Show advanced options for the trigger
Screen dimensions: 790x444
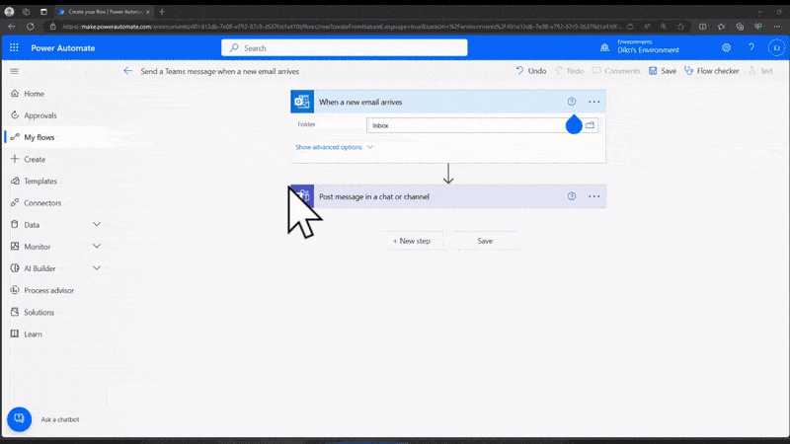(x=334, y=147)
